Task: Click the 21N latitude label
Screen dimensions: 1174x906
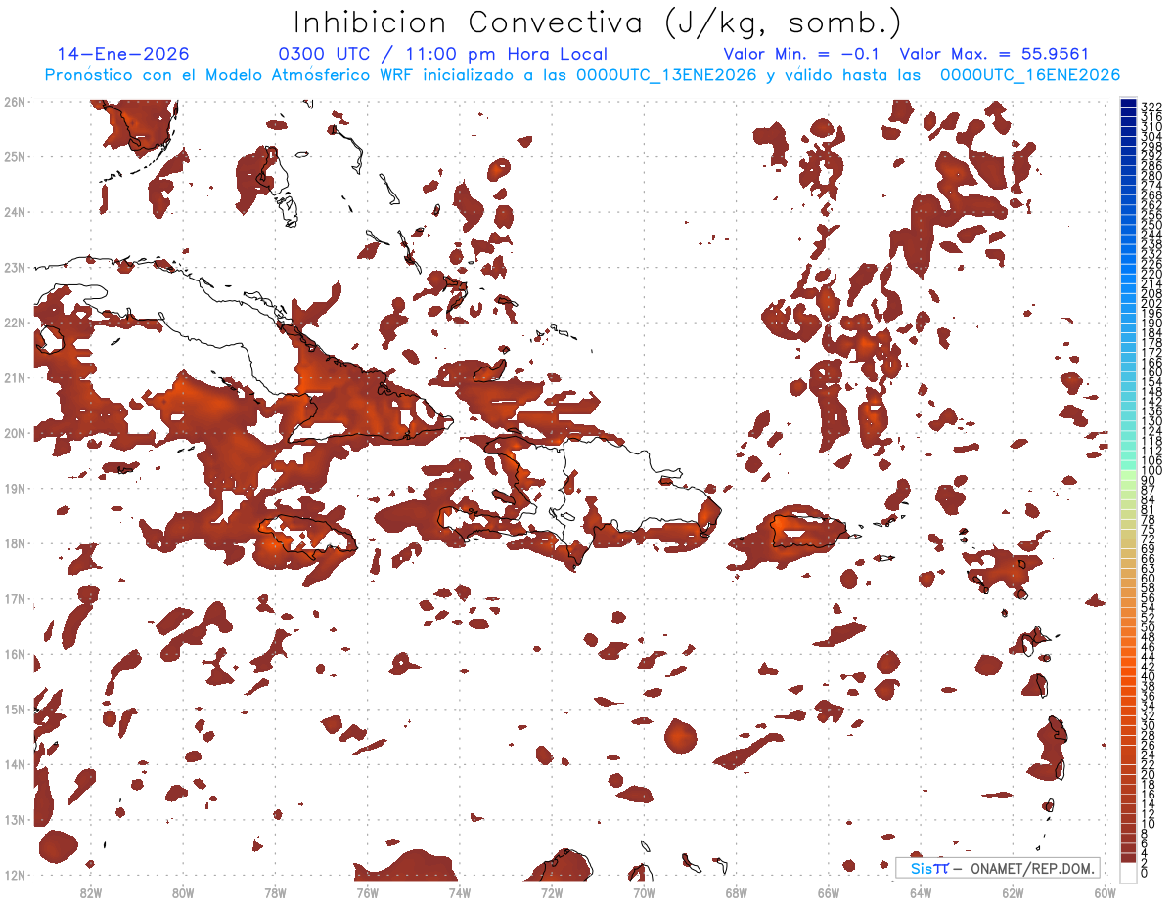Action: pos(15,377)
